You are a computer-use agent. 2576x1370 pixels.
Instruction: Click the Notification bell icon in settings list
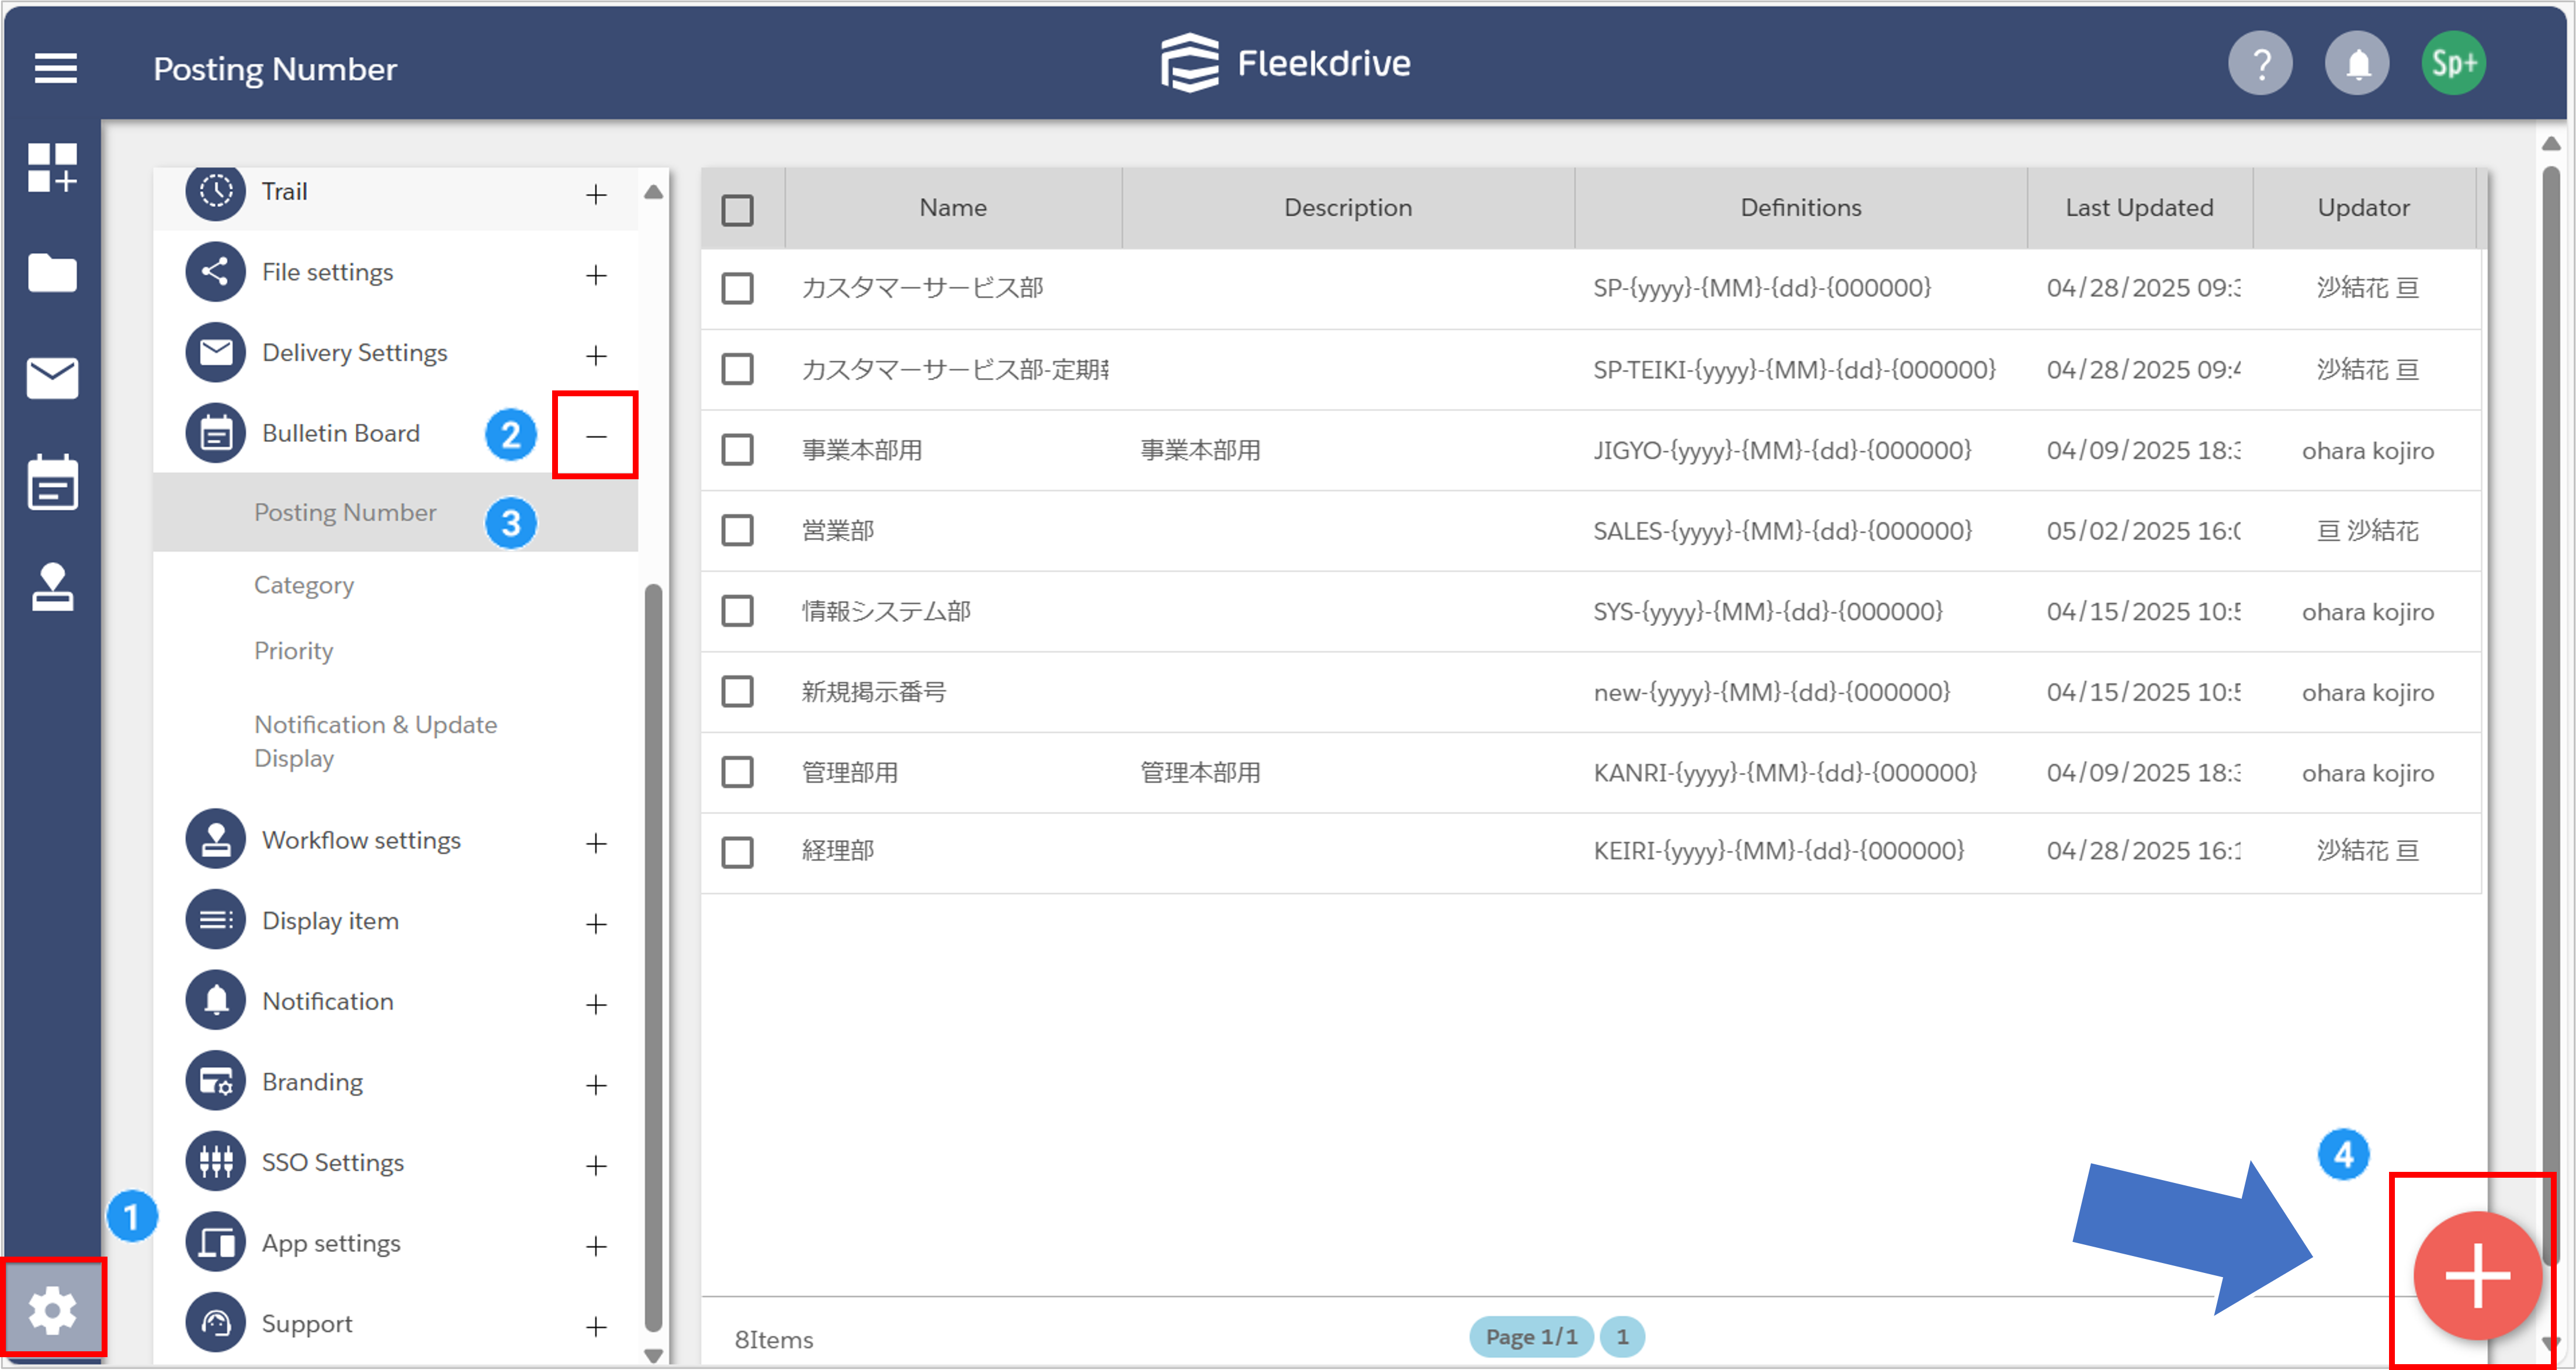(x=215, y=1000)
